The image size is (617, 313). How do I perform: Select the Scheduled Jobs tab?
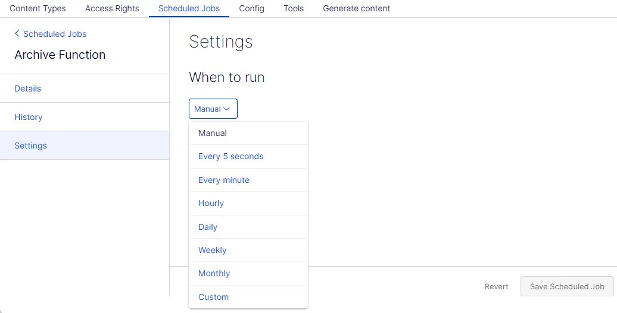(x=189, y=8)
